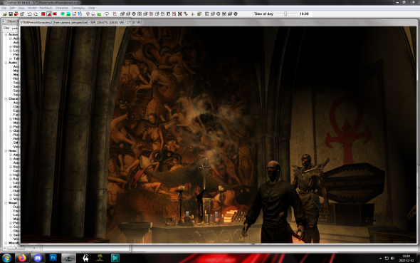The image size is (420, 263).
Task: Launch Photoshop from the taskbar
Action: tap(53, 258)
